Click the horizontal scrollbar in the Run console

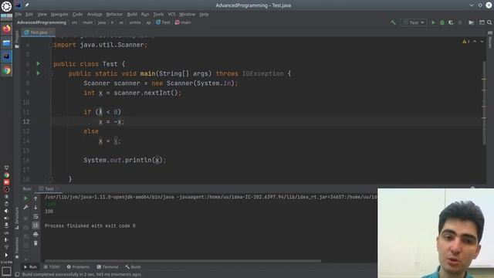pos(183,261)
